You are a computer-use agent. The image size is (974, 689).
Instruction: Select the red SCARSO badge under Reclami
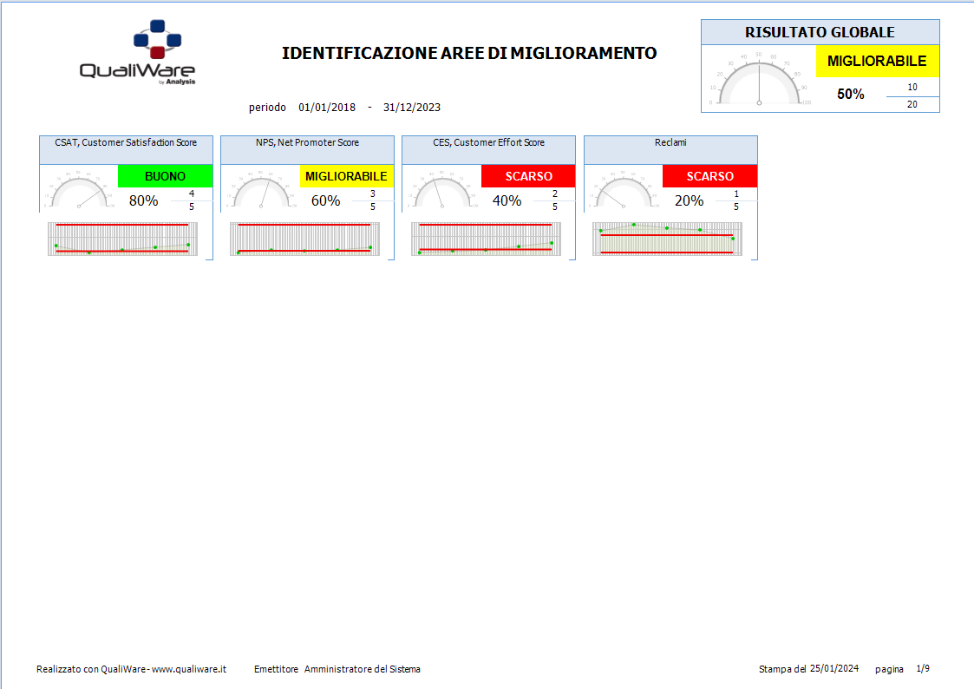tap(709, 176)
